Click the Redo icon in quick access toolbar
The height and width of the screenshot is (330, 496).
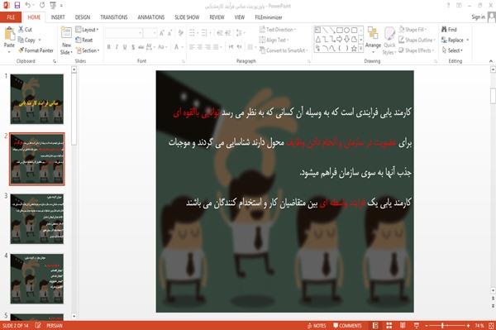click(42, 6)
